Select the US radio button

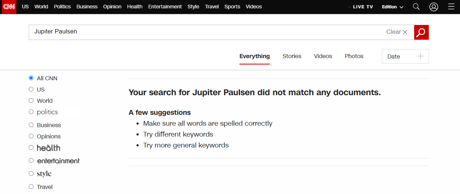(31, 89)
